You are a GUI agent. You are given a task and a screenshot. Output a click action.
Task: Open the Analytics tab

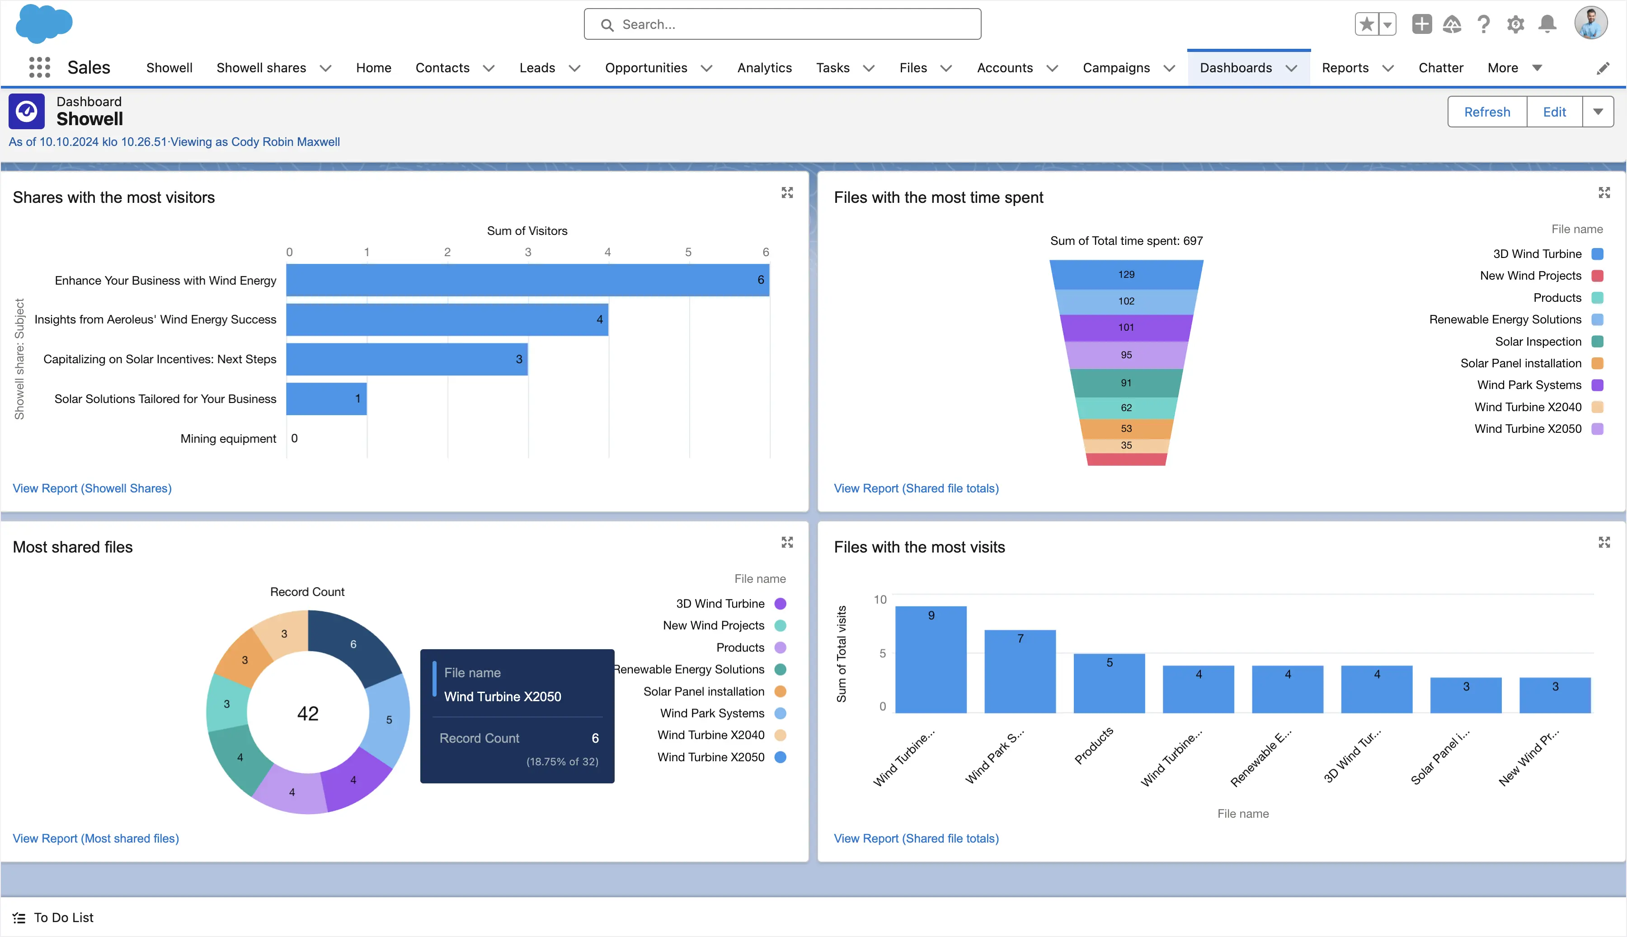click(x=764, y=68)
